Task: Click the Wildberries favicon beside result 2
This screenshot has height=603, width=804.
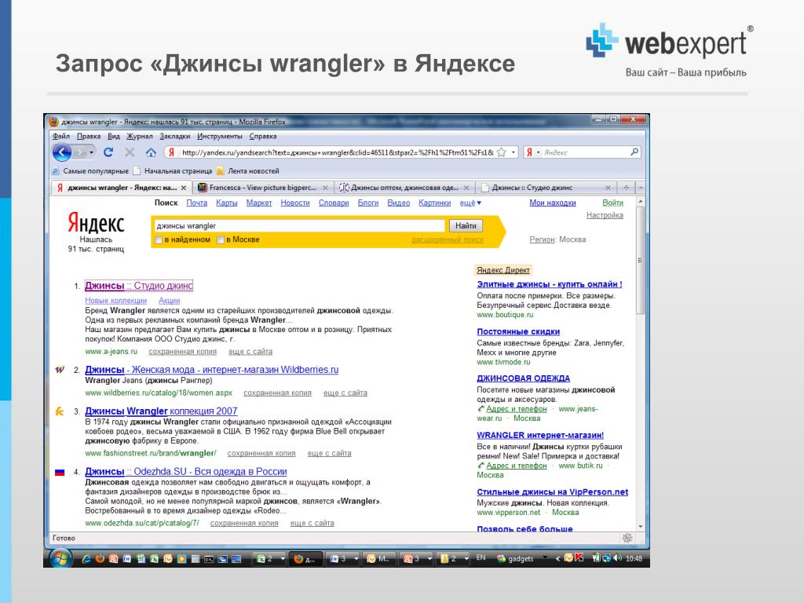Action: tap(60, 370)
